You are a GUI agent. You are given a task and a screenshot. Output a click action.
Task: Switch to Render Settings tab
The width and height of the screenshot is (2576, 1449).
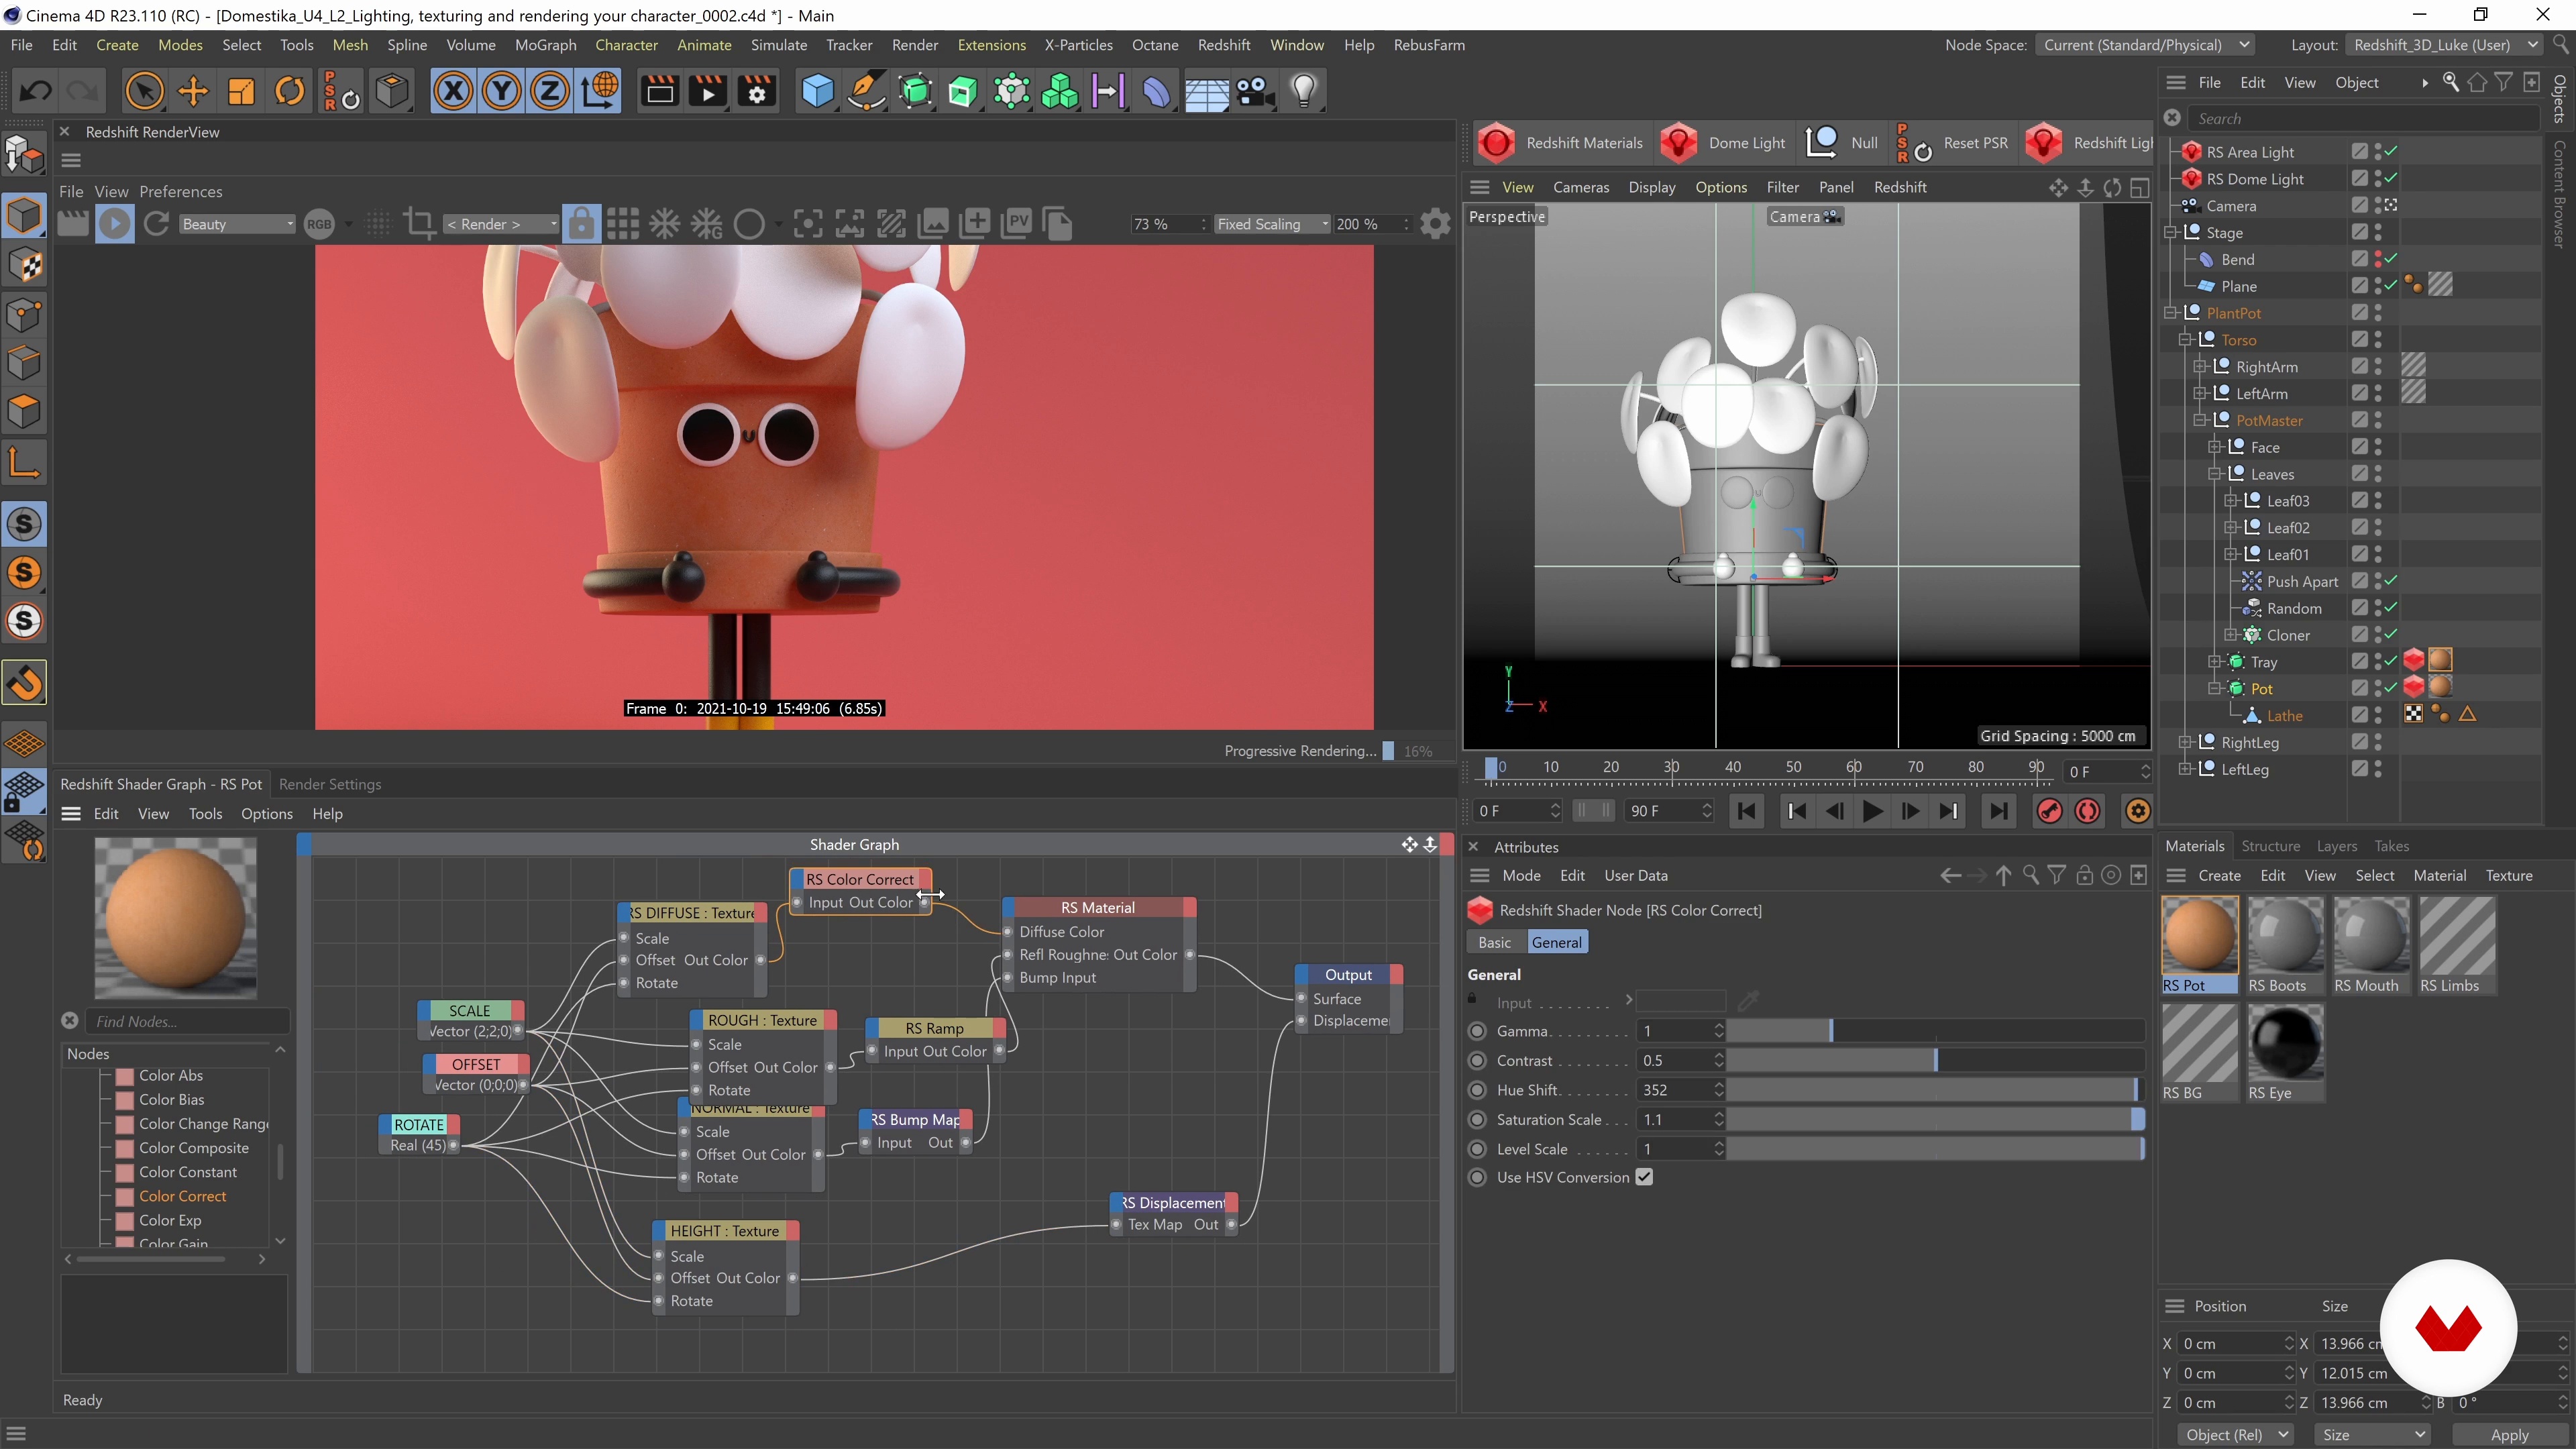329,784
